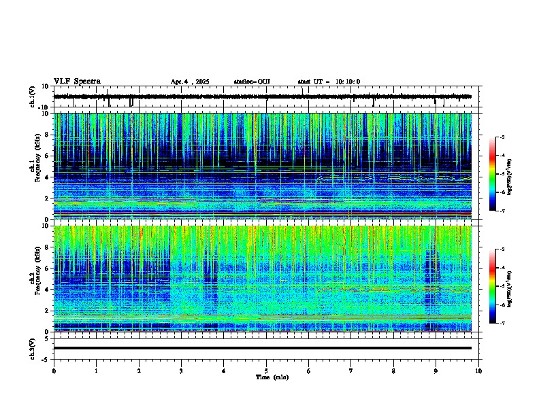Click the '-3' label on ch.1 color scale
Viewport: 539px width, 416px height.
coord(502,137)
